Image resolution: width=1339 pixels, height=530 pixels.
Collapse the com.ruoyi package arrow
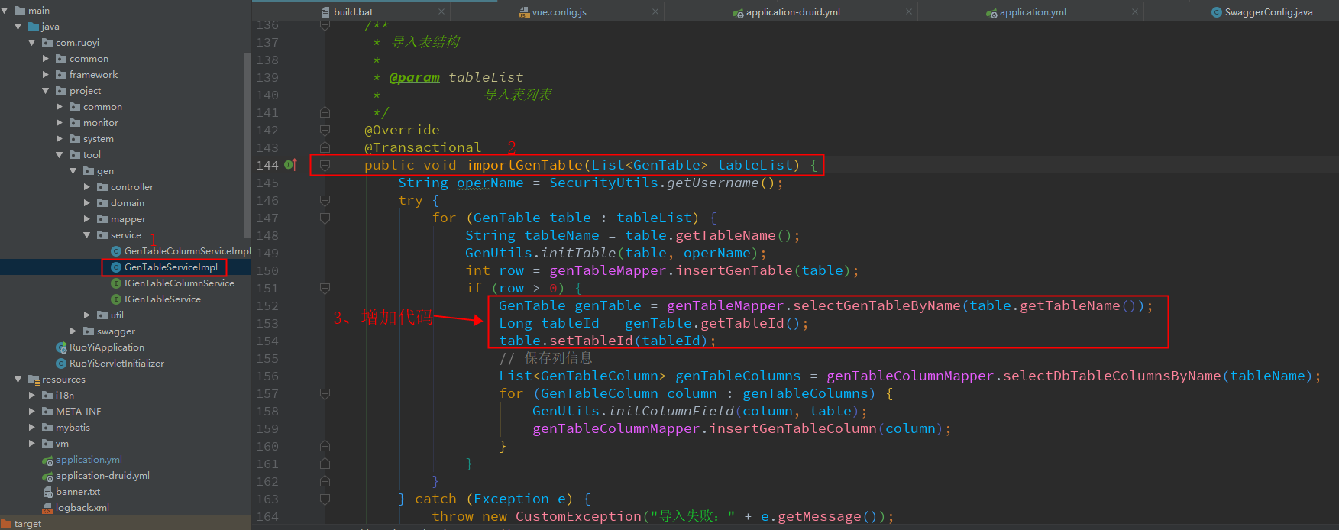tap(32, 43)
